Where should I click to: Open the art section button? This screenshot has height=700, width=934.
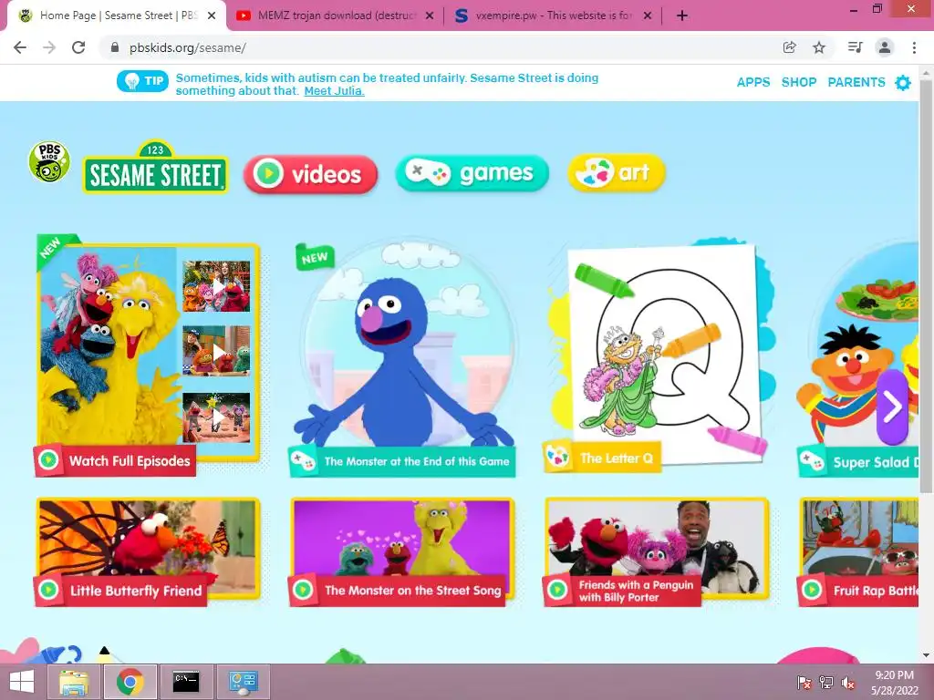(617, 173)
